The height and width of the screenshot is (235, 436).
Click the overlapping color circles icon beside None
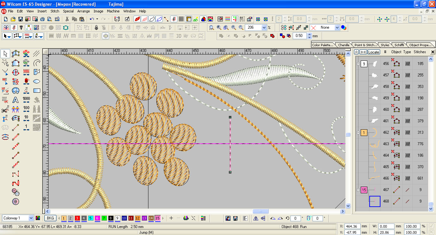point(344,28)
